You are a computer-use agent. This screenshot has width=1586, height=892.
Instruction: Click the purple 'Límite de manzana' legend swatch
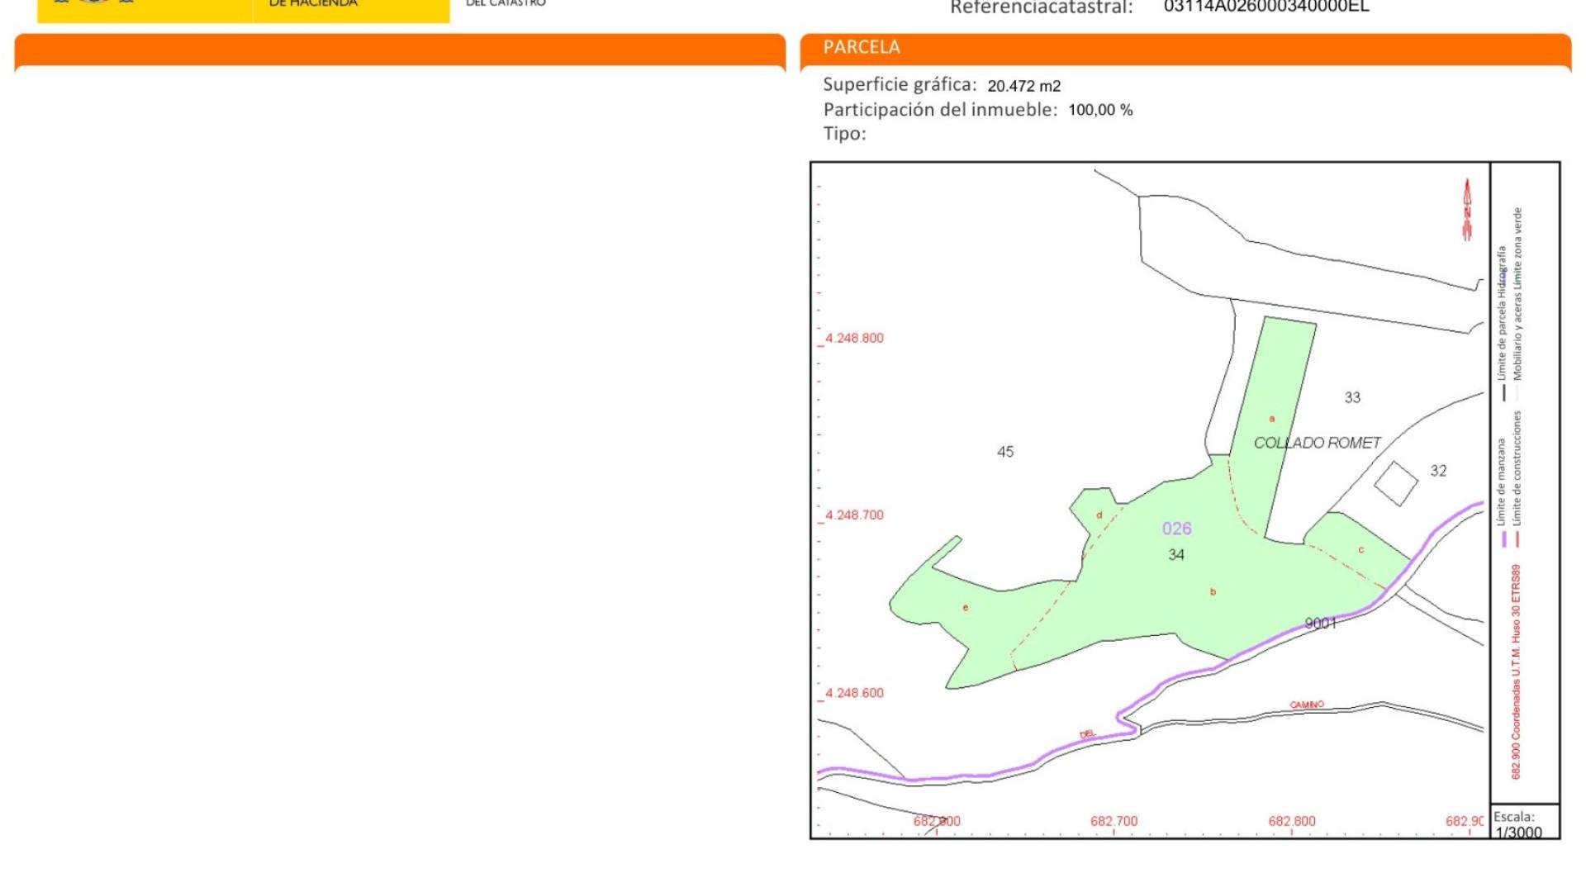pos(1504,539)
